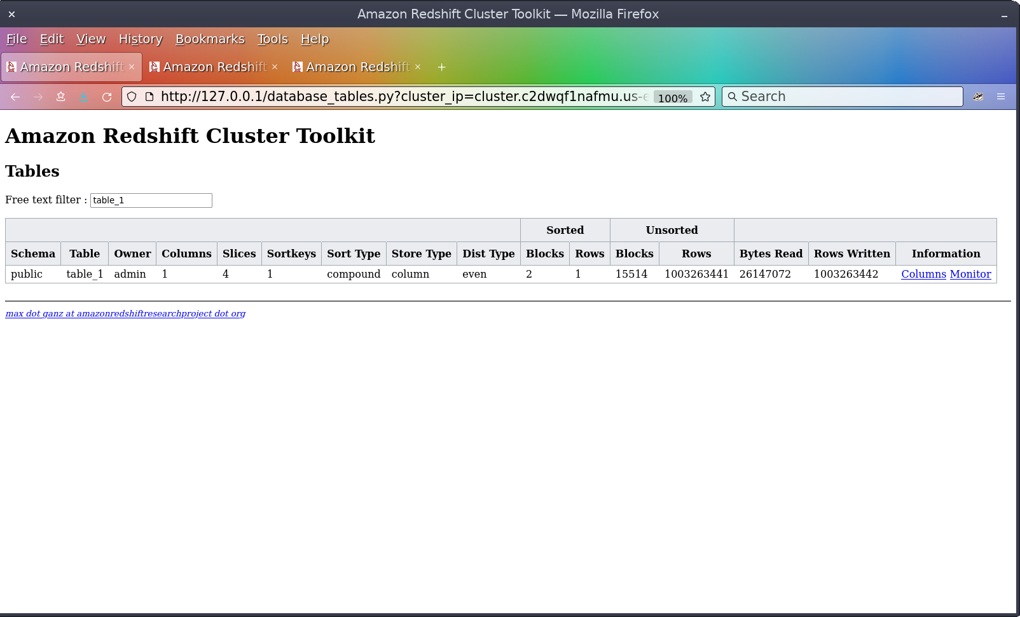Screen dimensions: 1020x617
Task: Go back with the back arrow icon
Action: (x=15, y=97)
